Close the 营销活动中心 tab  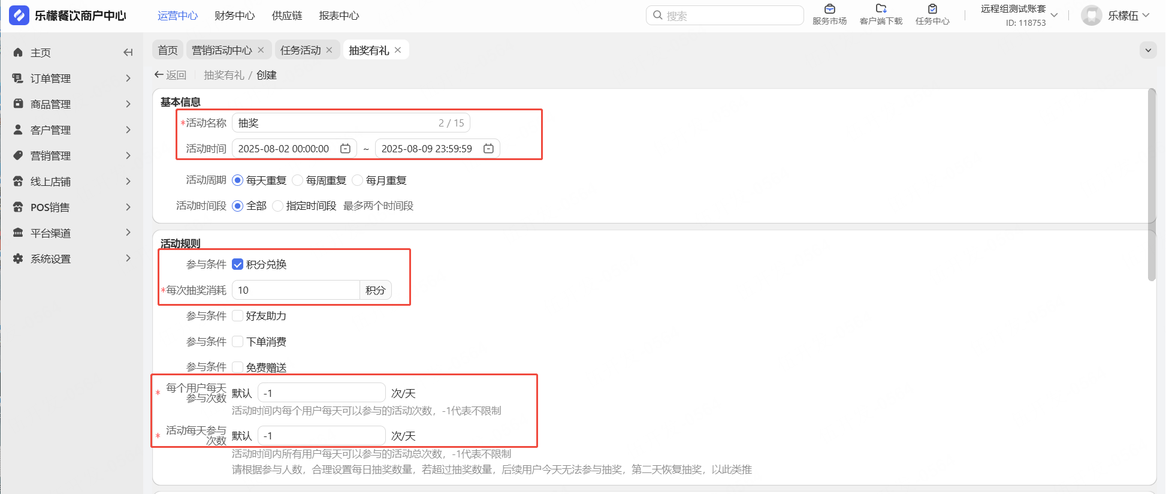tap(261, 50)
